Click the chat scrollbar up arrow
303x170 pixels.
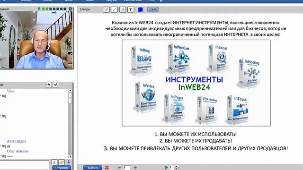[x=71, y=90]
